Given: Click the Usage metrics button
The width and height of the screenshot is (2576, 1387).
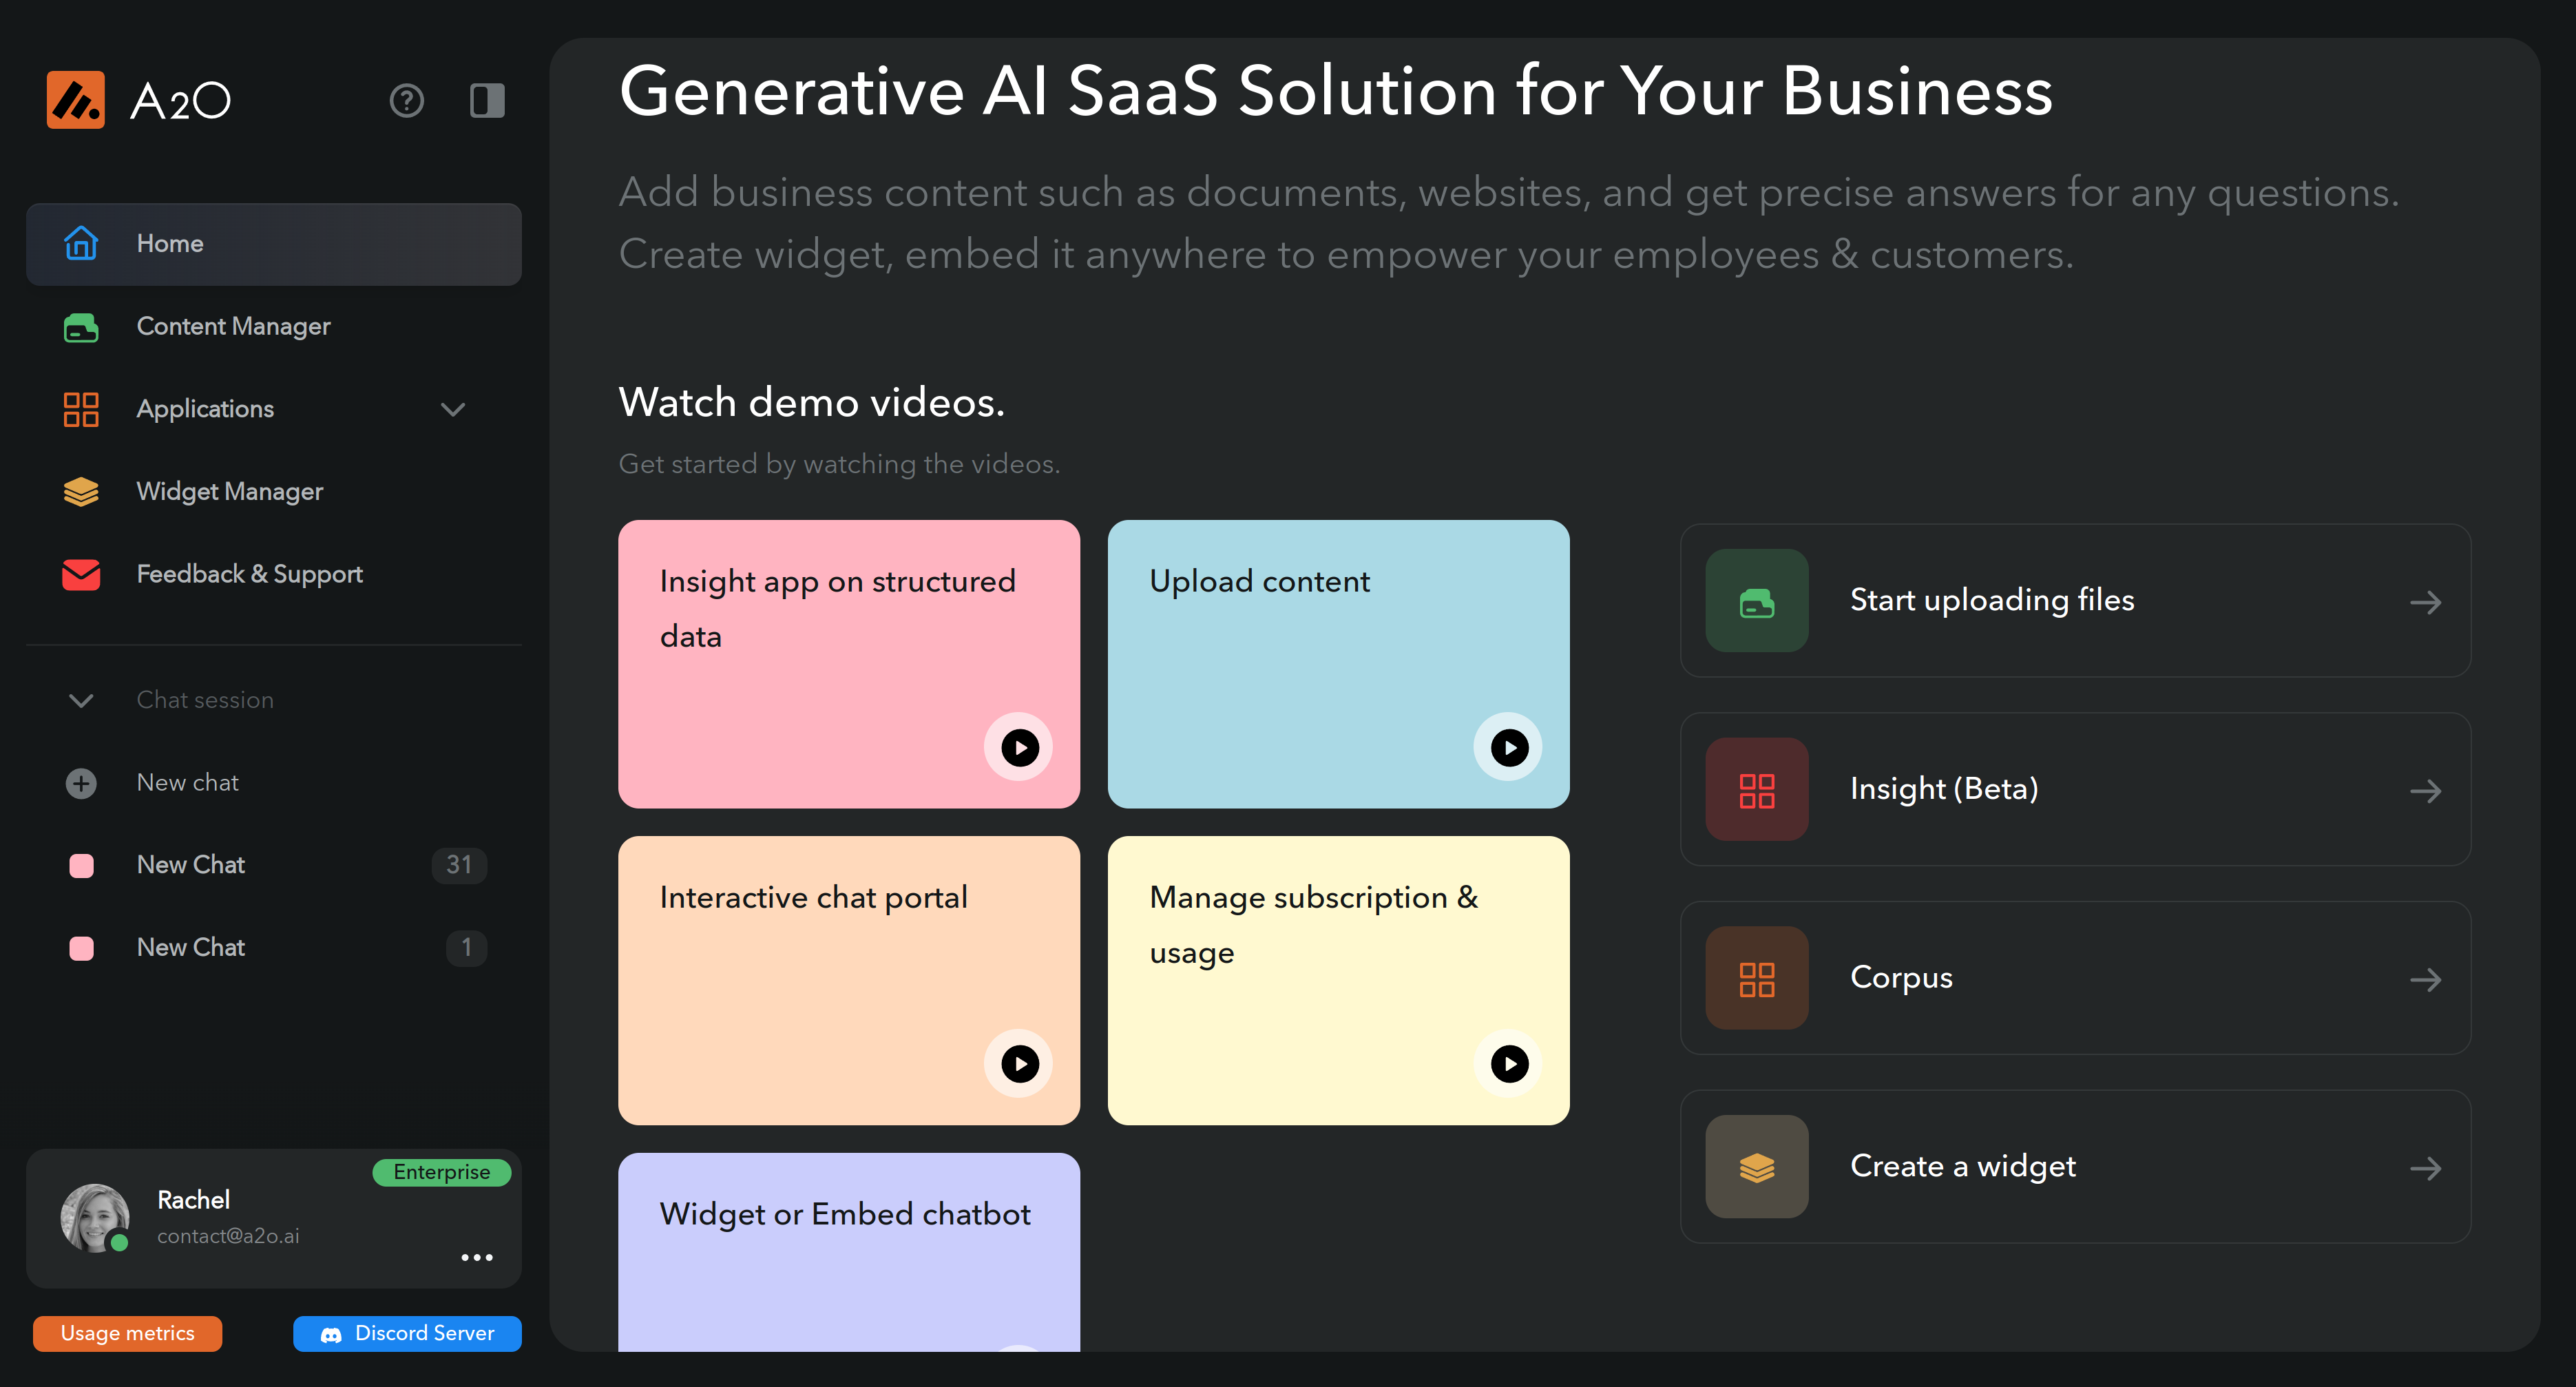Looking at the screenshot, I should click(127, 1333).
